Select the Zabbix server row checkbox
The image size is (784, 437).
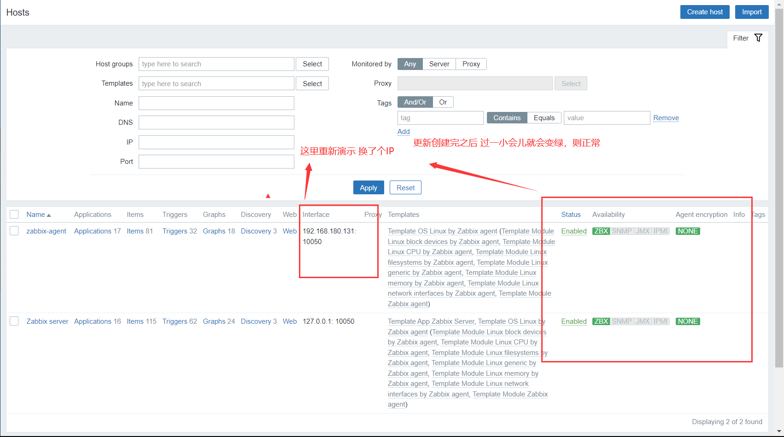coord(14,321)
